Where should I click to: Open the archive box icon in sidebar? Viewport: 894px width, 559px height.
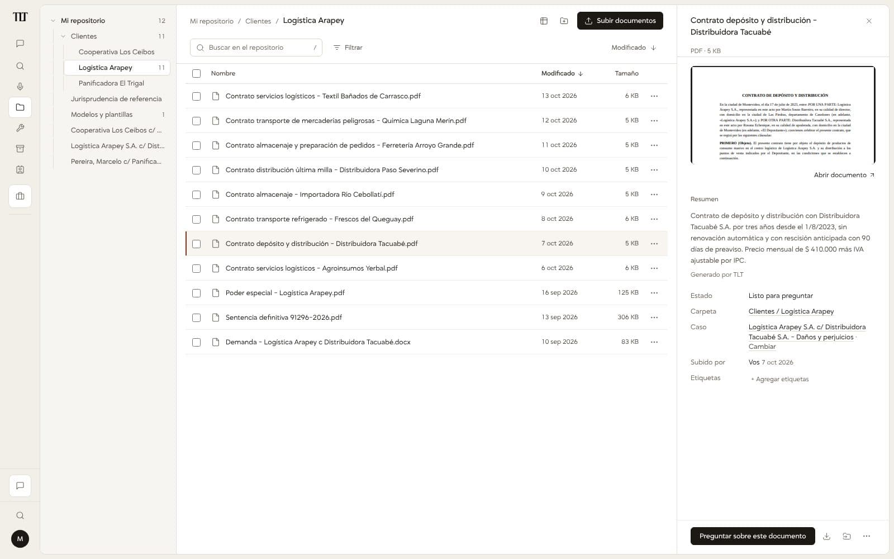pyautogui.click(x=20, y=149)
